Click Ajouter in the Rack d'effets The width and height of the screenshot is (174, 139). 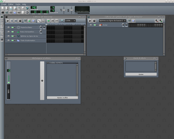coord(141,74)
